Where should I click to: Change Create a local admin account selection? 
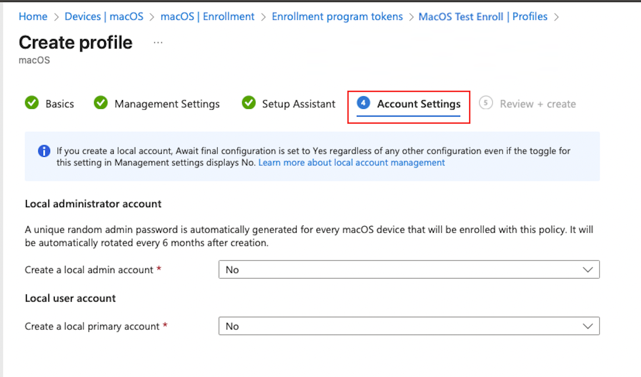coord(409,269)
